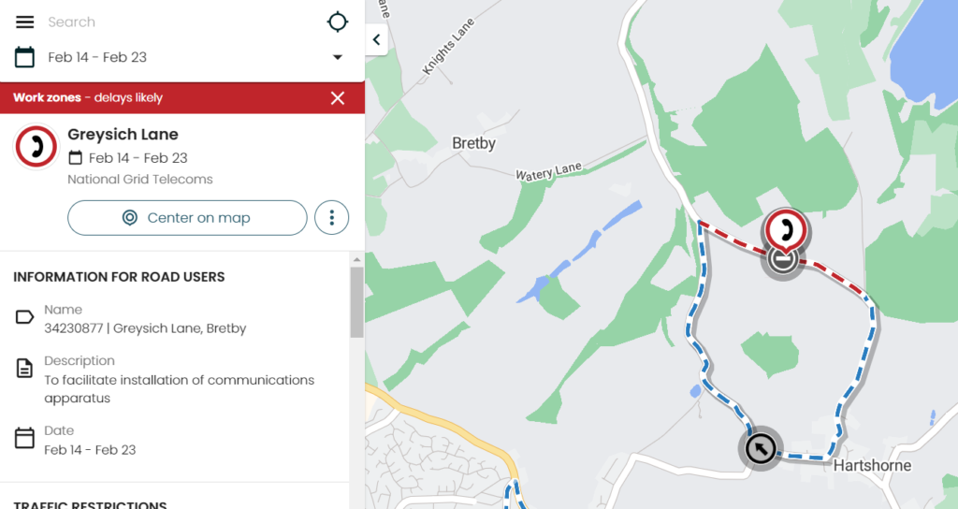Click the Center on map button
The image size is (958, 509).
click(187, 218)
